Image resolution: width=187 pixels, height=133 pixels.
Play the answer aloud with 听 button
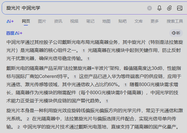(x=176, y=33)
